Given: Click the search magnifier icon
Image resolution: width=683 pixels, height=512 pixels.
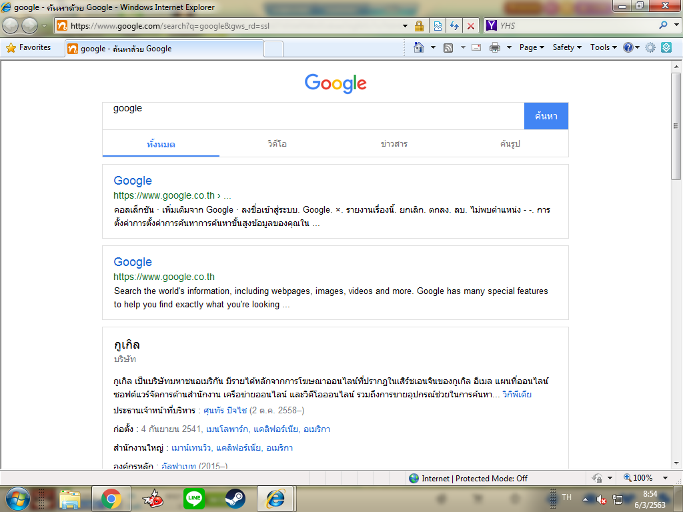Looking at the screenshot, I should point(663,25).
